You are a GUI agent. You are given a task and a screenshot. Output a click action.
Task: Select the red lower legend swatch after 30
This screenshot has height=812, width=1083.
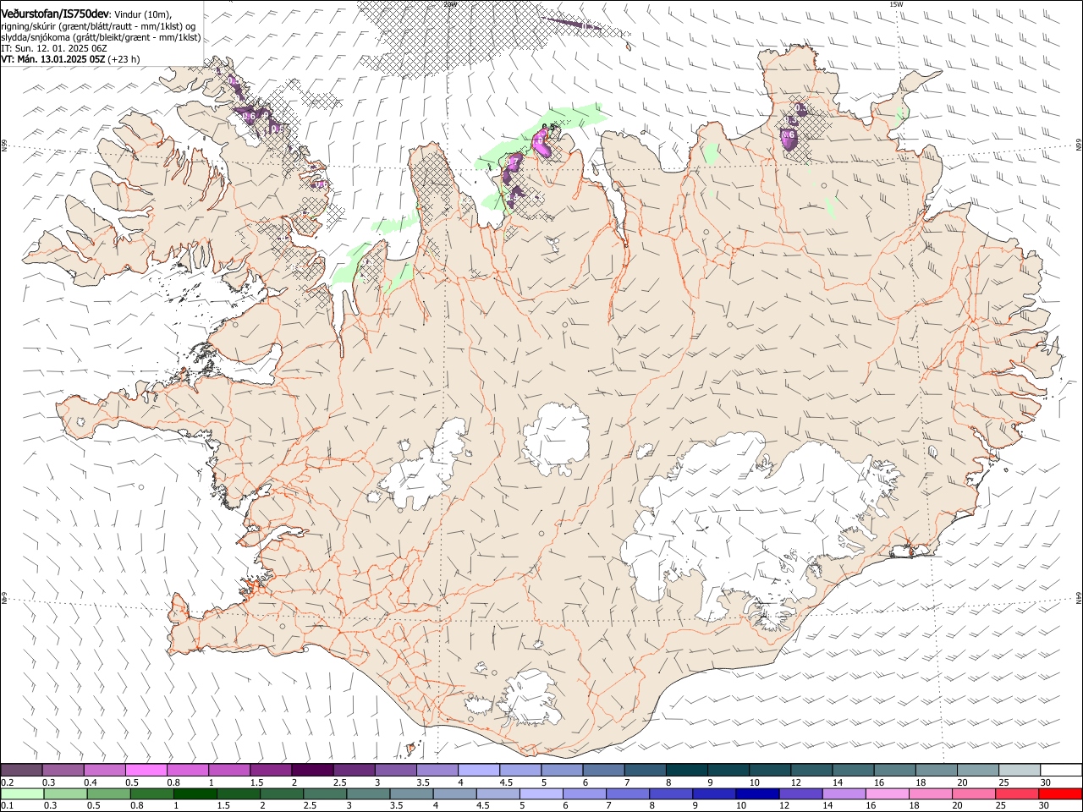tap(1059, 793)
